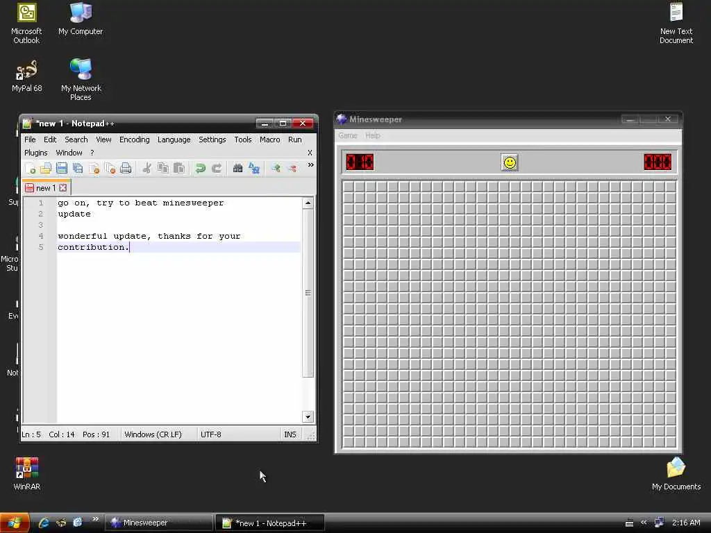
Task: Open the Search menu
Action: click(x=76, y=139)
